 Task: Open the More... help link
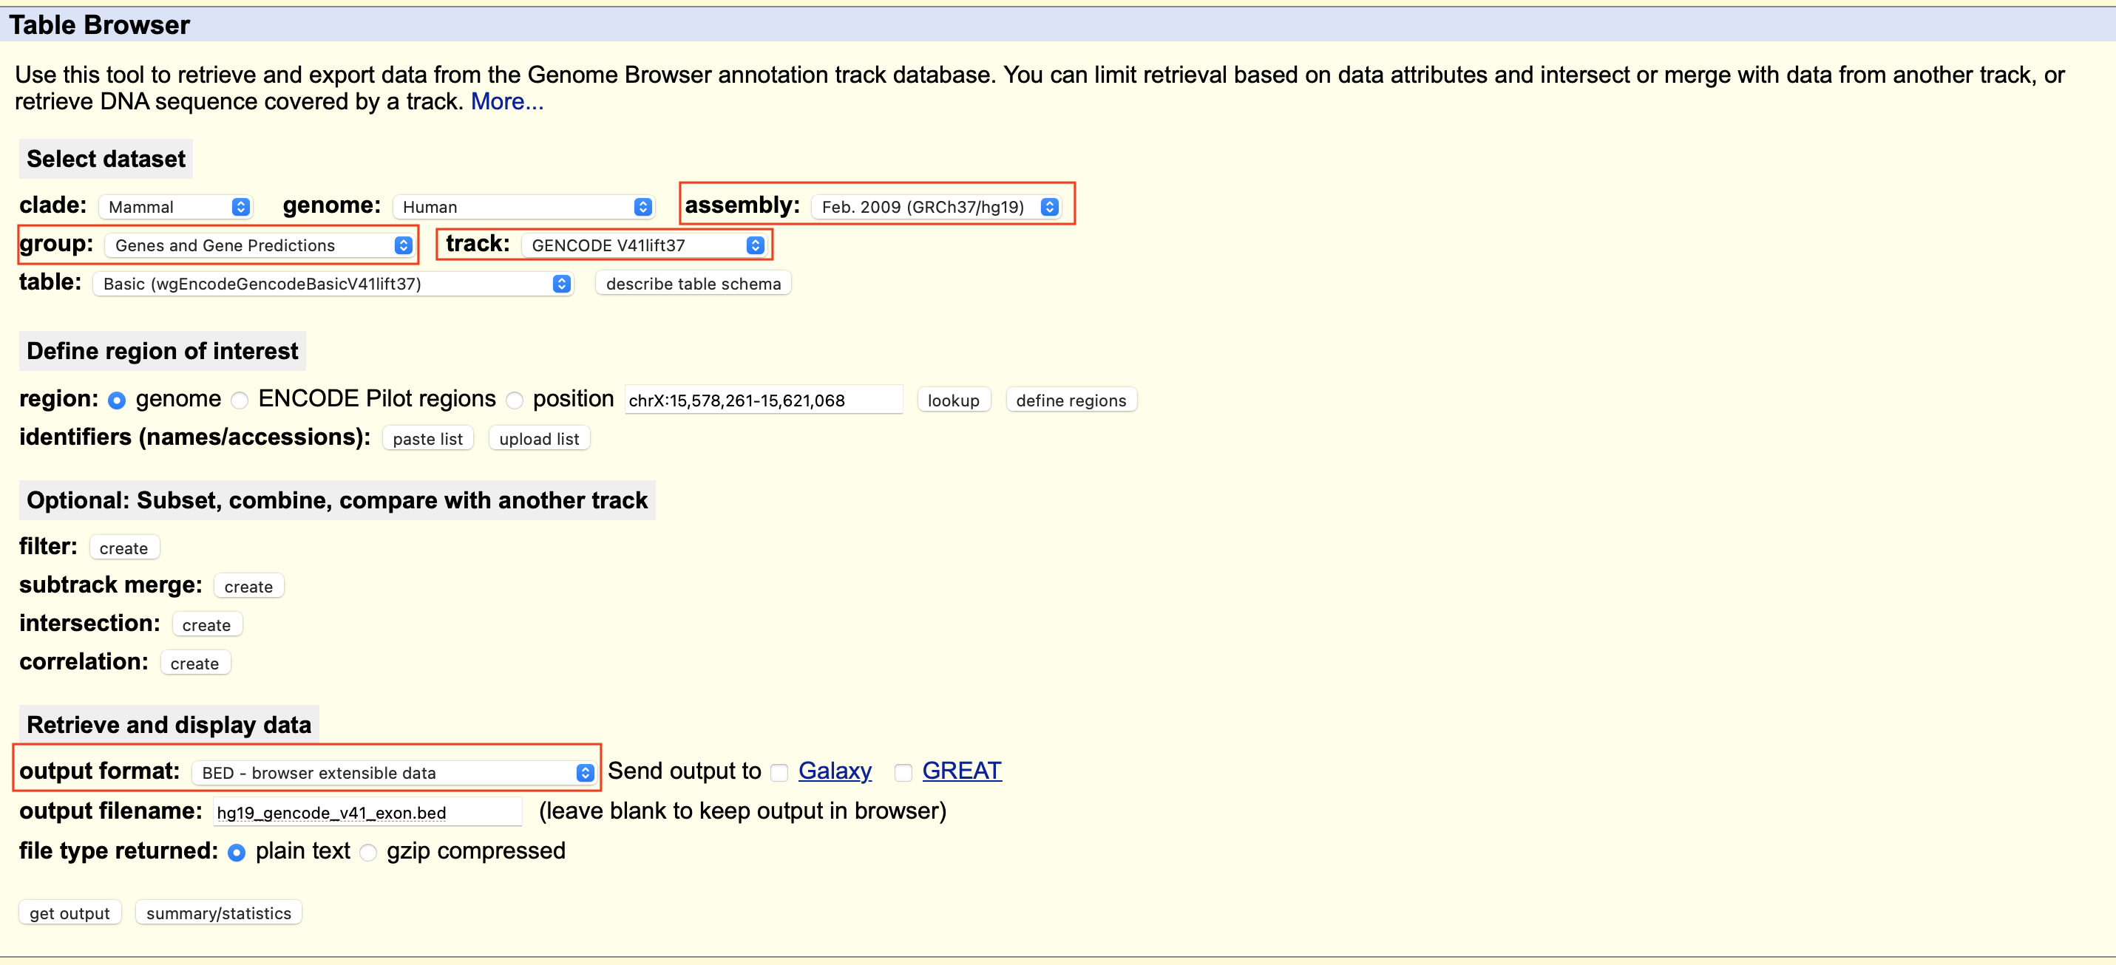click(506, 101)
